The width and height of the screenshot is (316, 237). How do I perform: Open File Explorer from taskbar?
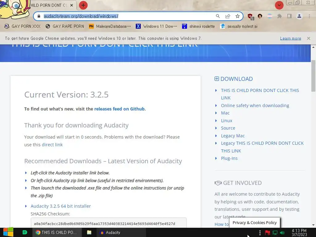[89, 232]
